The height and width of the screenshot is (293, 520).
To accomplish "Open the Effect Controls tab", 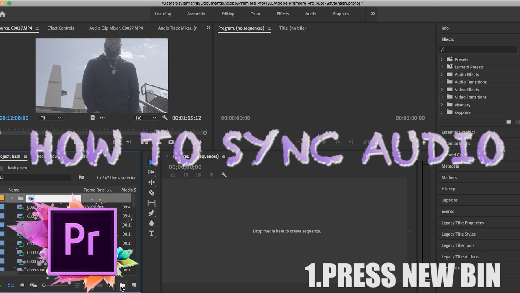I will pos(61,28).
